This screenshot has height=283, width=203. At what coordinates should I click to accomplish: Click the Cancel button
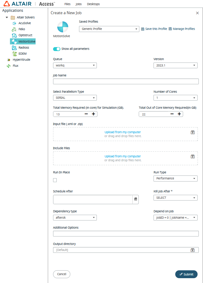[x=62, y=274]
